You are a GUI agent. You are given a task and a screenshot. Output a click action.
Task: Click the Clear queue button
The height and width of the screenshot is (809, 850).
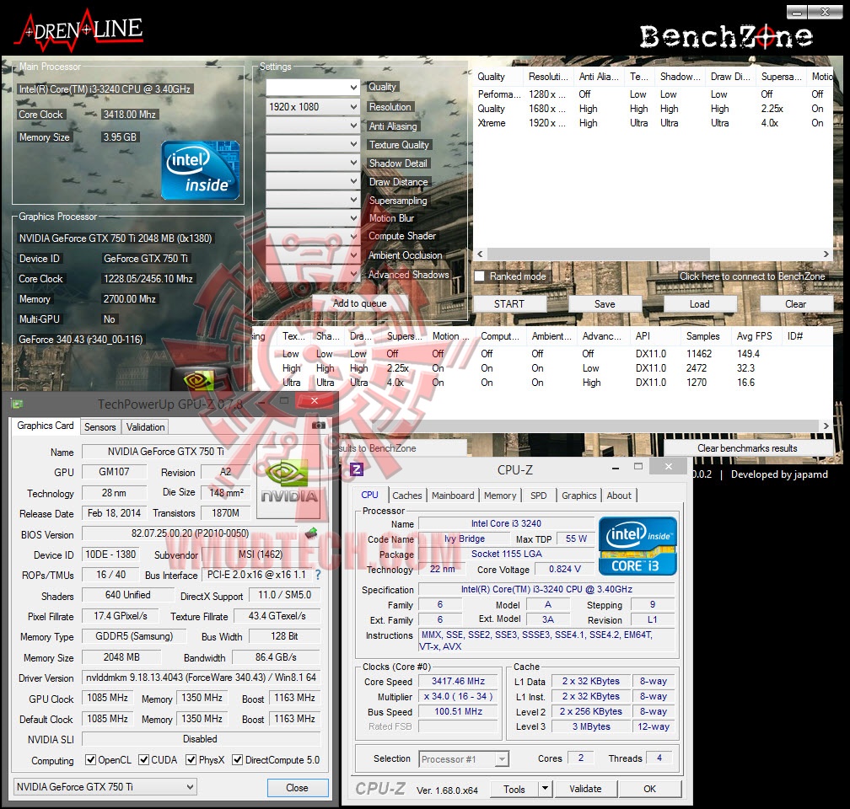click(795, 304)
